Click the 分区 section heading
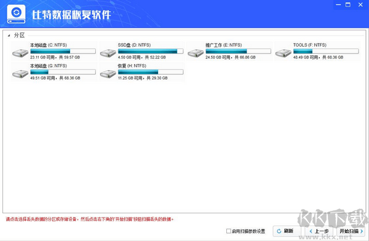Viewport: 369px width, 241px height. (x=19, y=35)
